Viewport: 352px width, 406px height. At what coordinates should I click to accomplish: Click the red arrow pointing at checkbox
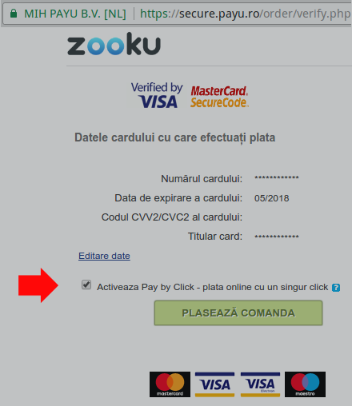(38, 285)
